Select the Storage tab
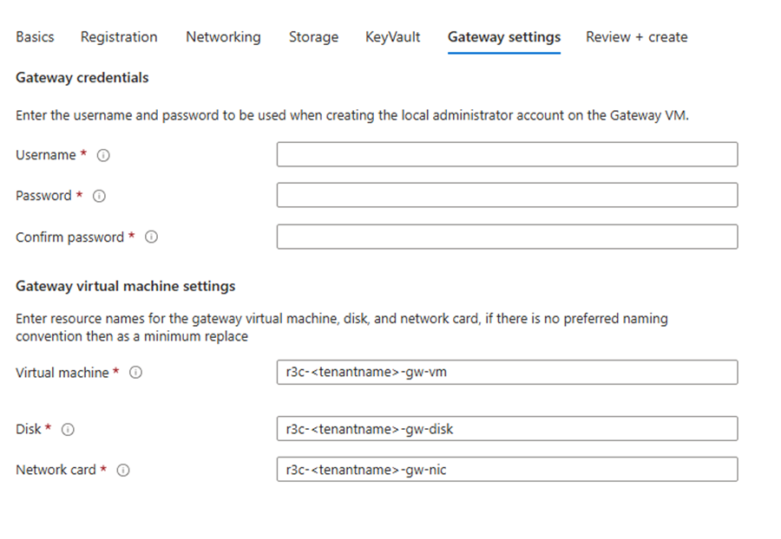This screenshot has height=539, width=781. pyautogui.click(x=313, y=36)
